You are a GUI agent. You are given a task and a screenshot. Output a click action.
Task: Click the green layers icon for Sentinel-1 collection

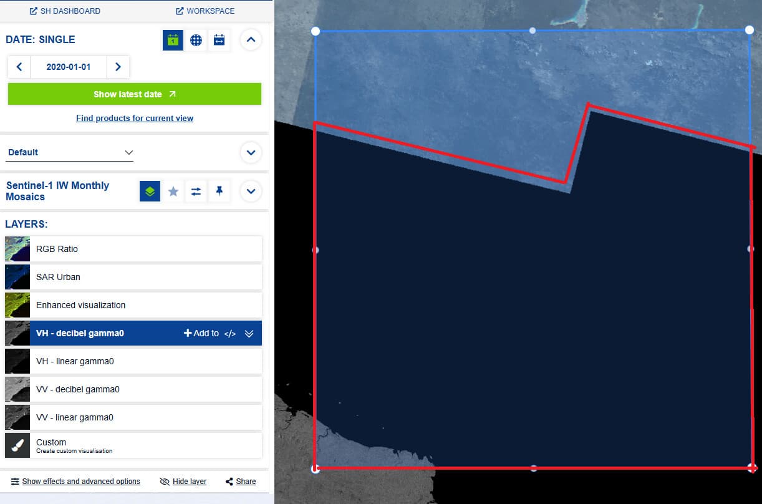click(150, 191)
